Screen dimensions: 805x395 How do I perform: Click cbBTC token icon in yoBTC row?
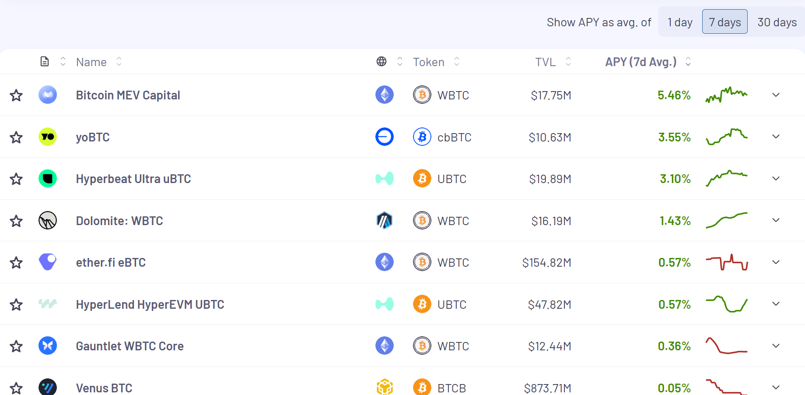pos(422,137)
